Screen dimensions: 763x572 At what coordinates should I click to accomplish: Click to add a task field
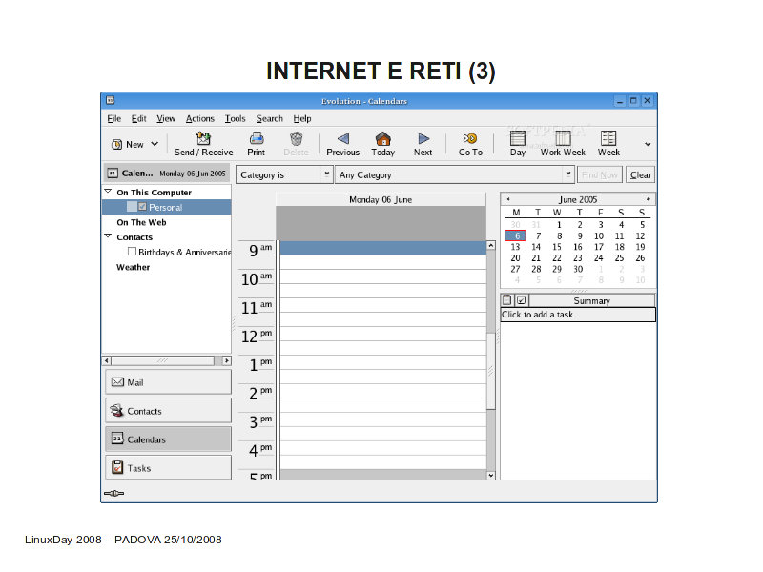[578, 315]
